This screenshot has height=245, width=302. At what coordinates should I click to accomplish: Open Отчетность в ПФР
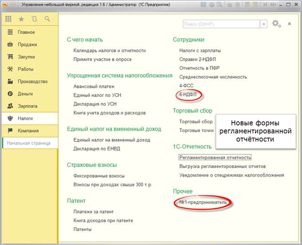pyautogui.click(x=199, y=68)
